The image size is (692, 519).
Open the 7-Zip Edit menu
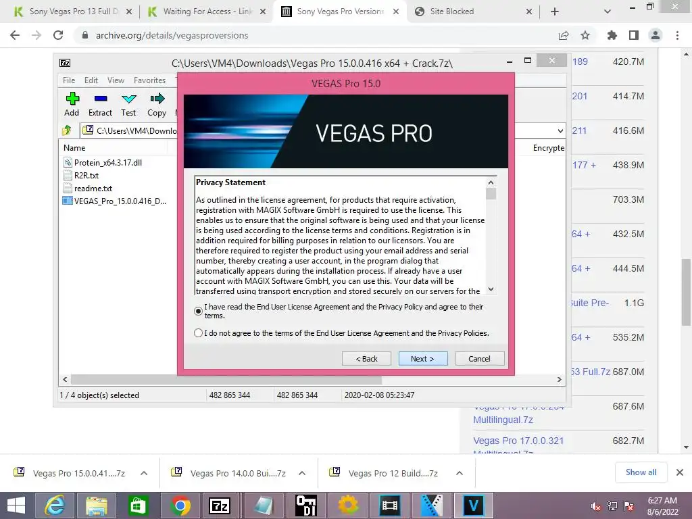pyautogui.click(x=91, y=80)
